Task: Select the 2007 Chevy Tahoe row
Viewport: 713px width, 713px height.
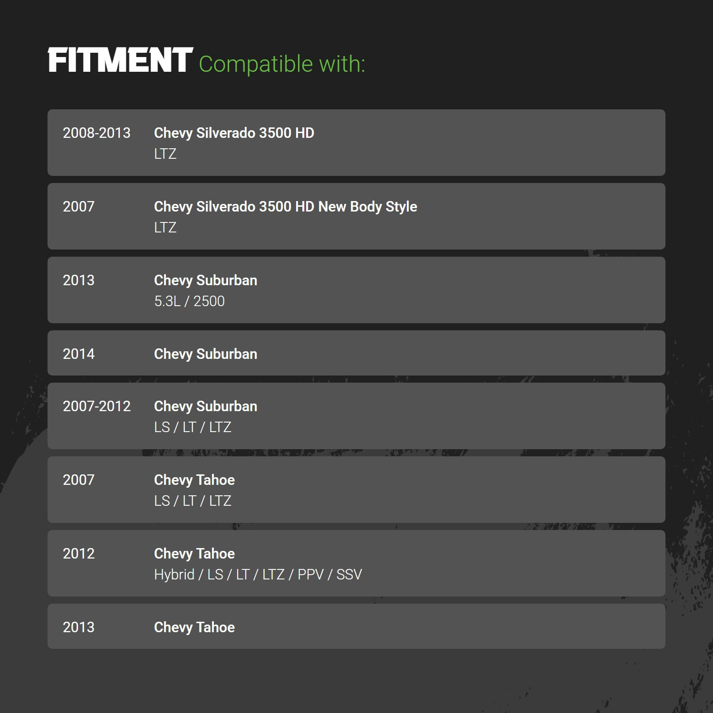Action: (x=356, y=490)
